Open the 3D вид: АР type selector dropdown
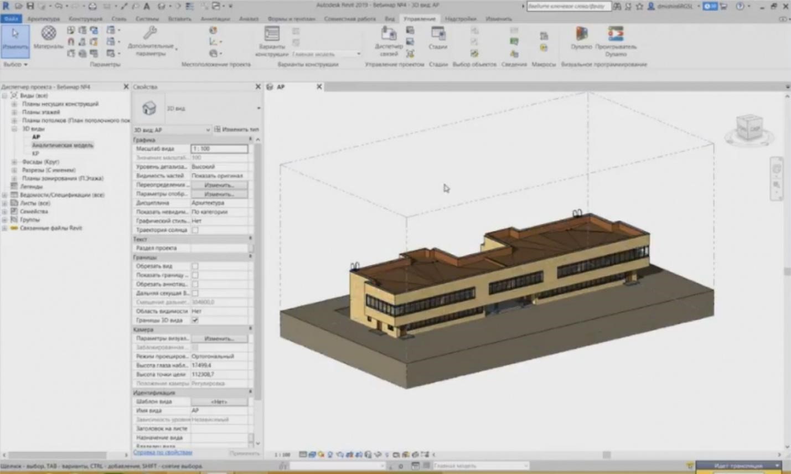The width and height of the screenshot is (791, 474). [x=208, y=130]
